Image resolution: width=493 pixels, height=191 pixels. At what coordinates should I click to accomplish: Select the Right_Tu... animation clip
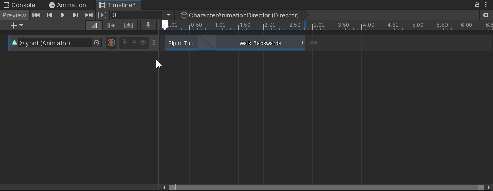pos(182,43)
